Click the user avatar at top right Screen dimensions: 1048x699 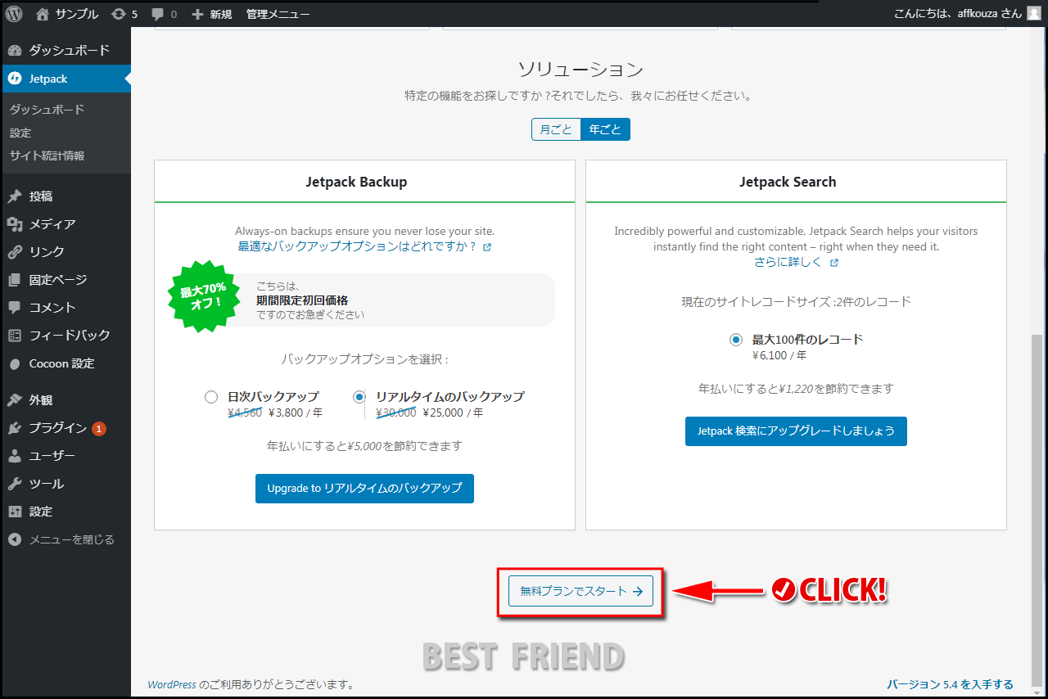pos(1033,13)
